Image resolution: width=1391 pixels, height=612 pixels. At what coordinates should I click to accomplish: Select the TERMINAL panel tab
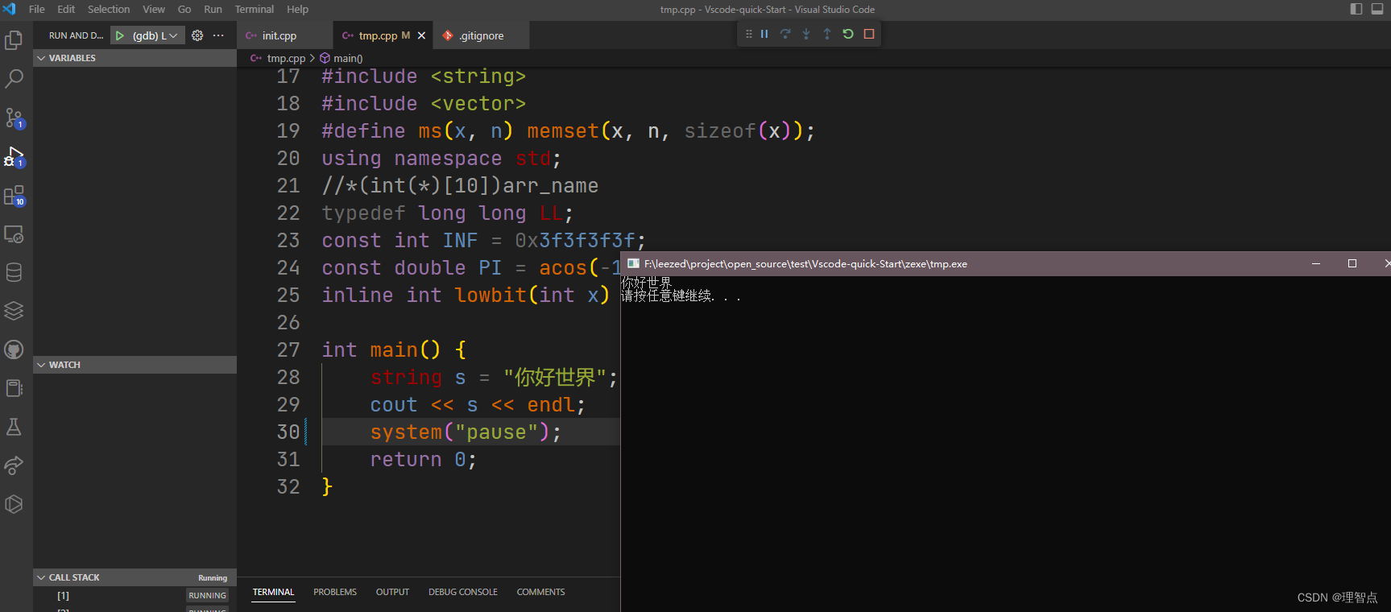click(273, 592)
